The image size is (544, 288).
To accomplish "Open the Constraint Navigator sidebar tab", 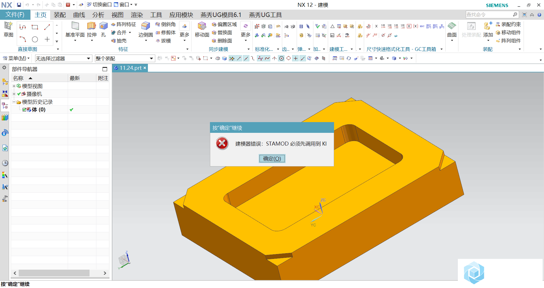I will click(x=5, y=93).
